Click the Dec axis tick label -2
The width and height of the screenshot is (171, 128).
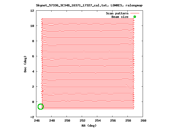click(32, 117)
